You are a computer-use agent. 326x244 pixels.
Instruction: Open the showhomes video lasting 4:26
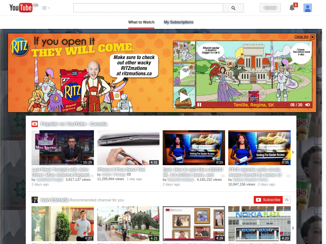[x=194, y=224]
